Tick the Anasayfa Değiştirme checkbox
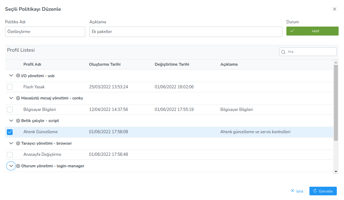The image size is (344, 200). pyautogui.click(x=10, y=154)
